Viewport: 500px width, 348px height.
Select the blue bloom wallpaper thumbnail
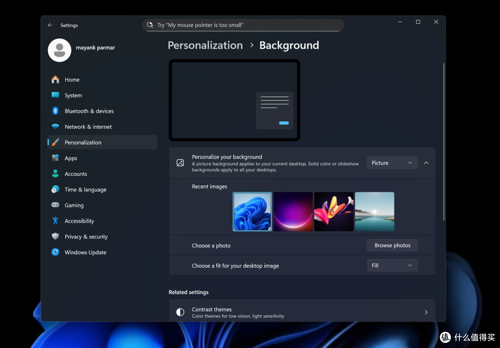pyautogui.click(x=252, y=211)
